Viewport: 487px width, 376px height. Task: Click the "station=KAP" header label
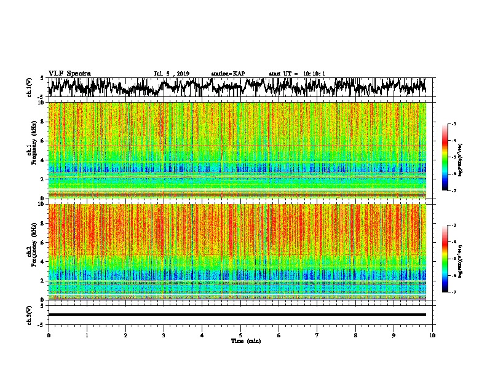coord(228,74)
